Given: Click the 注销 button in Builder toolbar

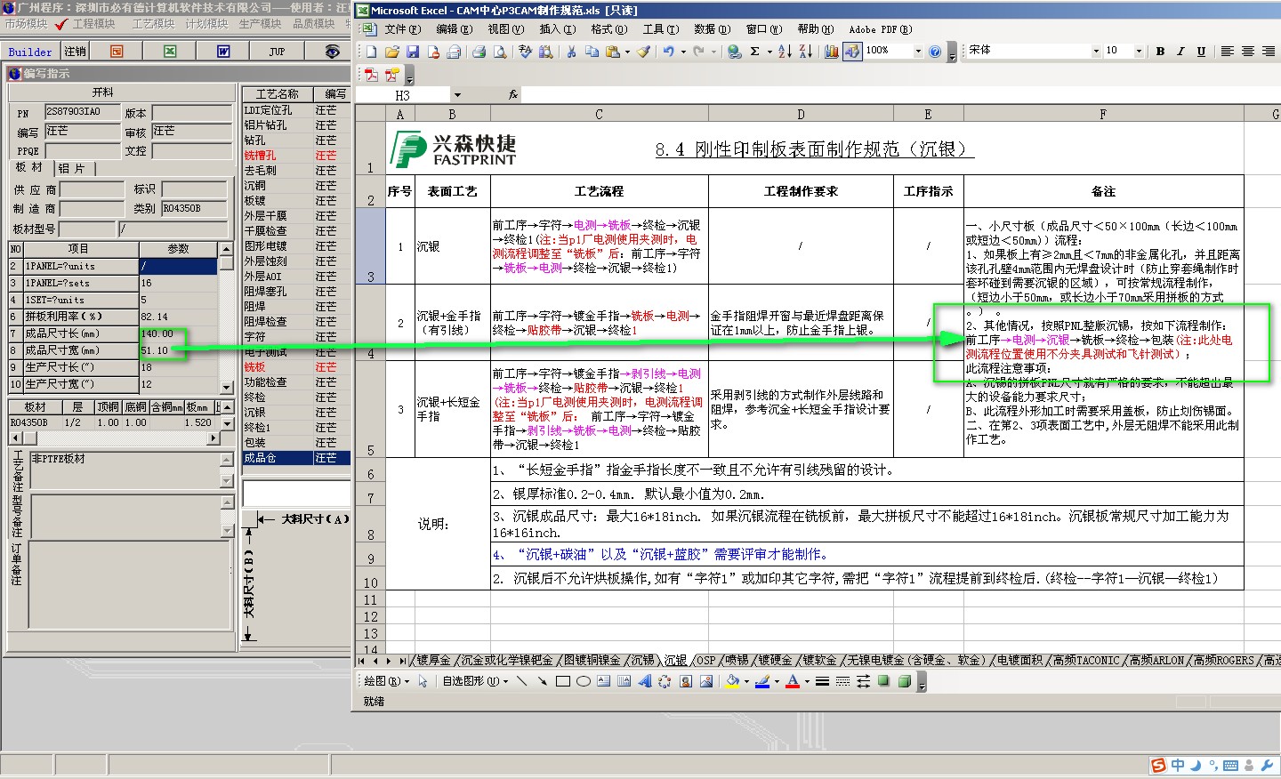Looking at the screenshot, I should (x=76, y=52).
